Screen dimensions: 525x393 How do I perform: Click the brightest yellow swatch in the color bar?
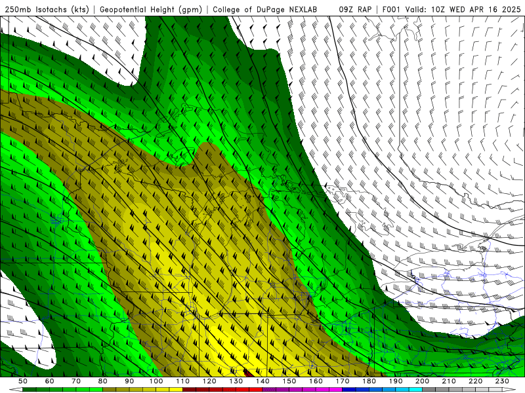pyautogui.click(x=176, y=390)
